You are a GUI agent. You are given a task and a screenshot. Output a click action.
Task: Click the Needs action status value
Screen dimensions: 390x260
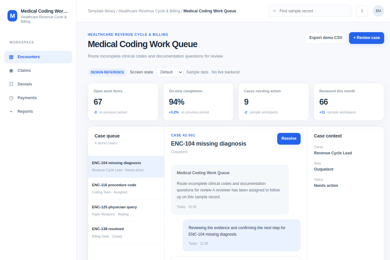pos(326,186)
